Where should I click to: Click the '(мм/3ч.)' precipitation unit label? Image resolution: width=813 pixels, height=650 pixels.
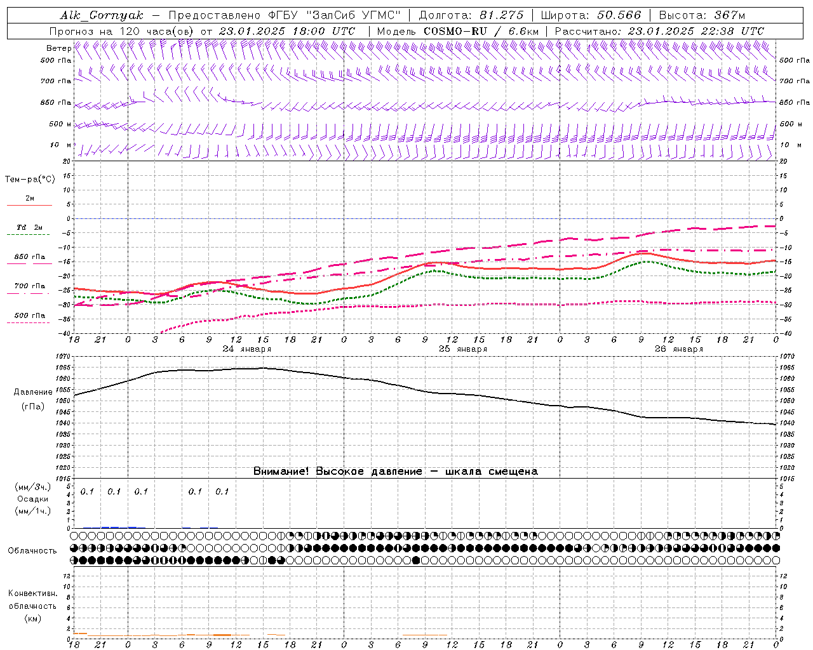click(x=32, y=487)
